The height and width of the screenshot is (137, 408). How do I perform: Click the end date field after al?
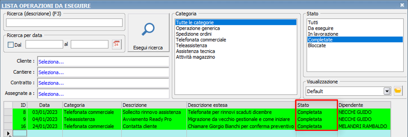point(89,44)
